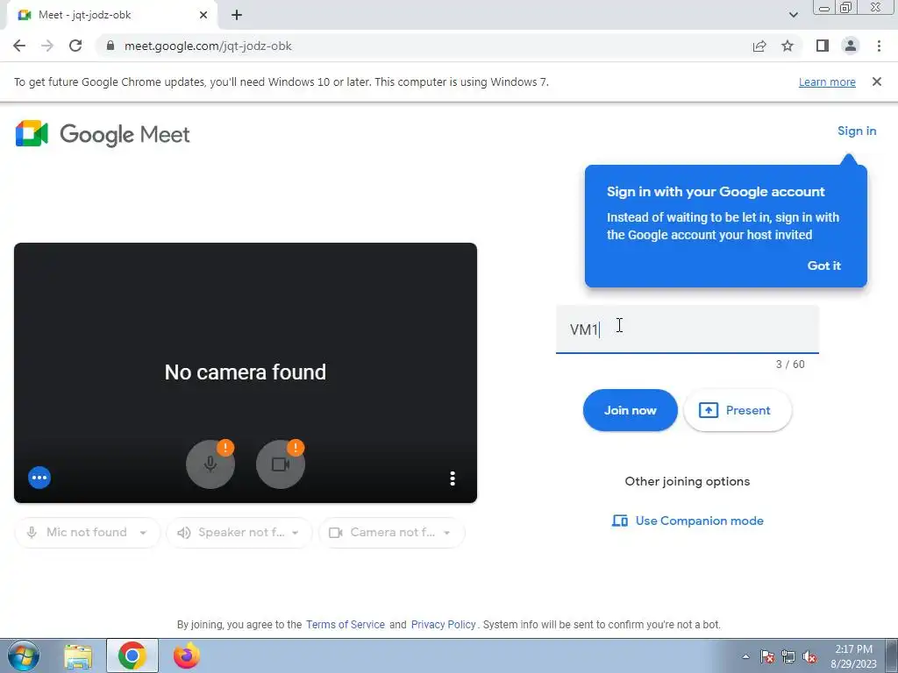898x673 pixels.
Task: Focus the name input field containing VM1
Action: pos(688,329)
